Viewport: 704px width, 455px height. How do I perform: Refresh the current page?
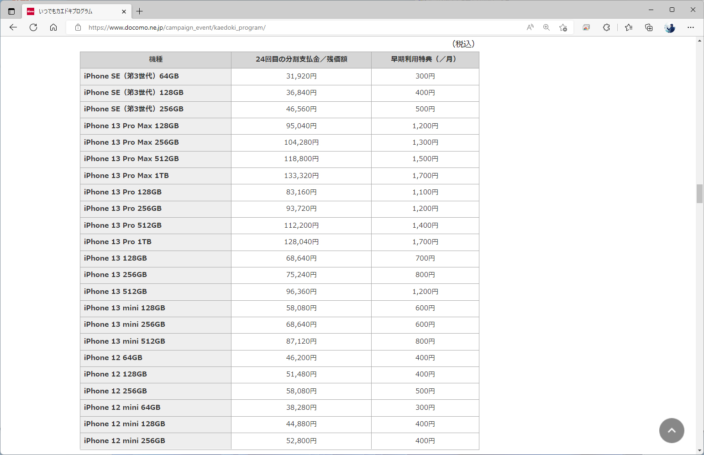click(33, 27)
